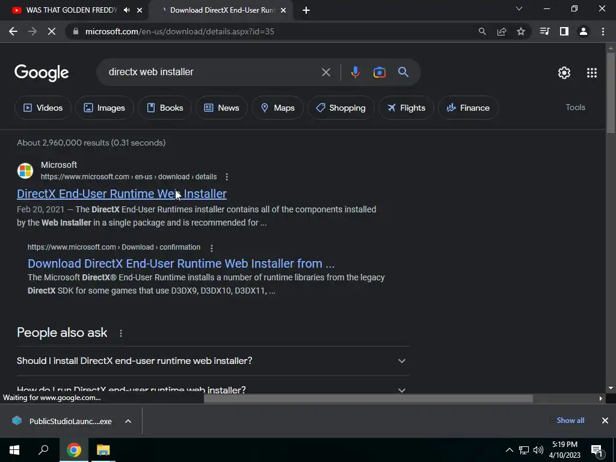Open the Windows notification center
This screenshot has height=462, width=616.
click(597, 451)
